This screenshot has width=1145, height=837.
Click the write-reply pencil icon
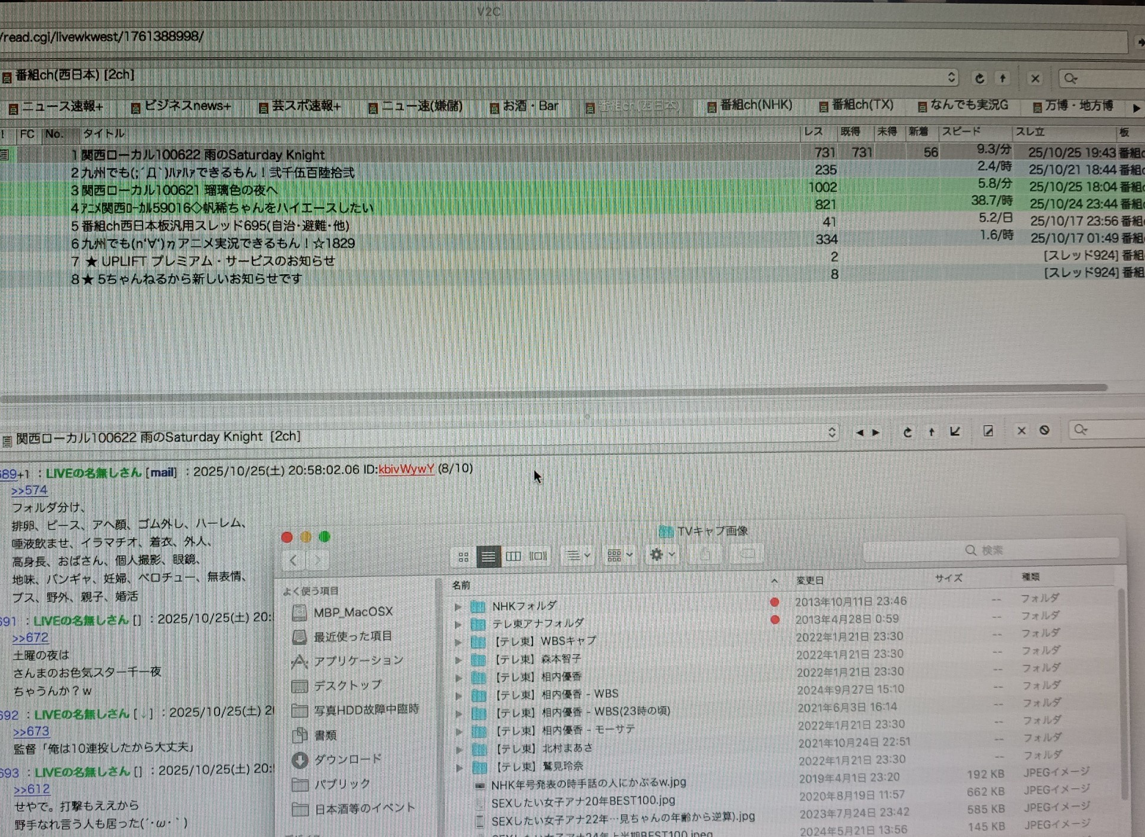988,430
